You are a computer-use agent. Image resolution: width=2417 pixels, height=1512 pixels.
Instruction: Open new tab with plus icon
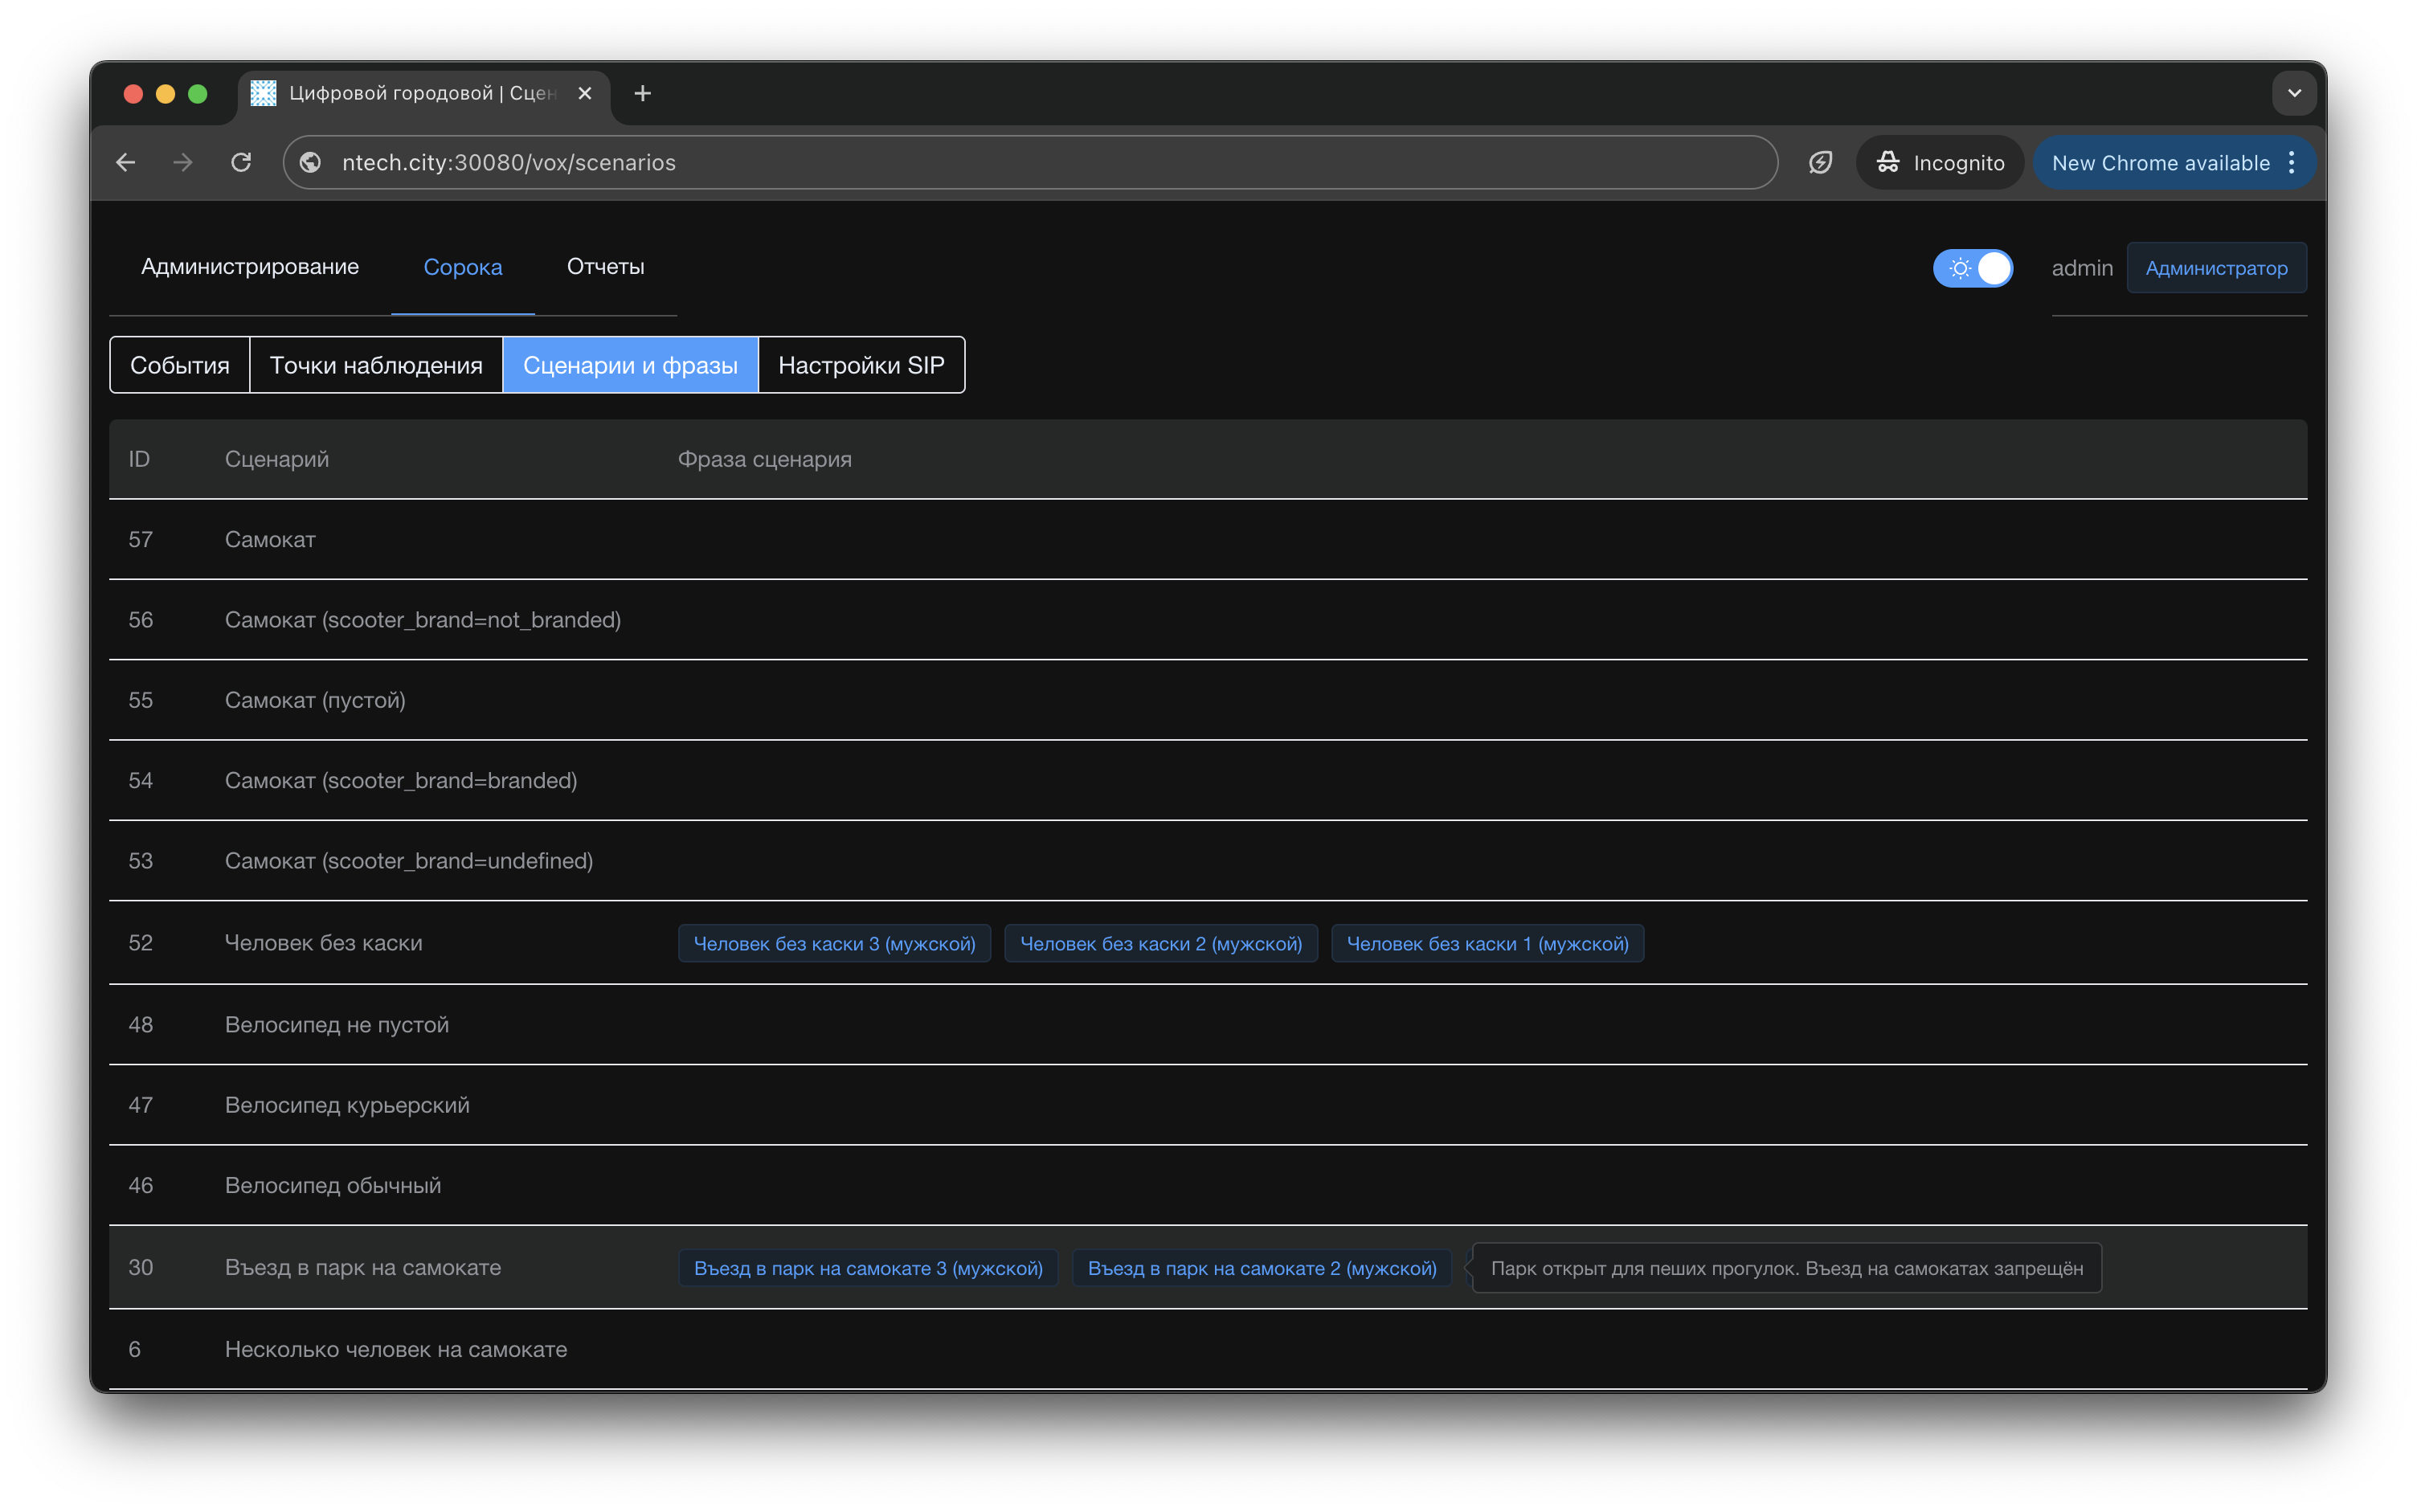coord(643,93)
